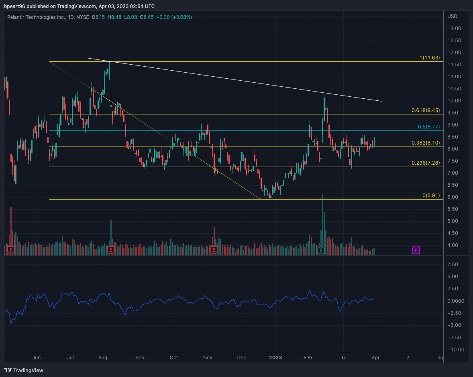
Task: Toggle the USD currency label on price scale
Action: tap(452, 17)
